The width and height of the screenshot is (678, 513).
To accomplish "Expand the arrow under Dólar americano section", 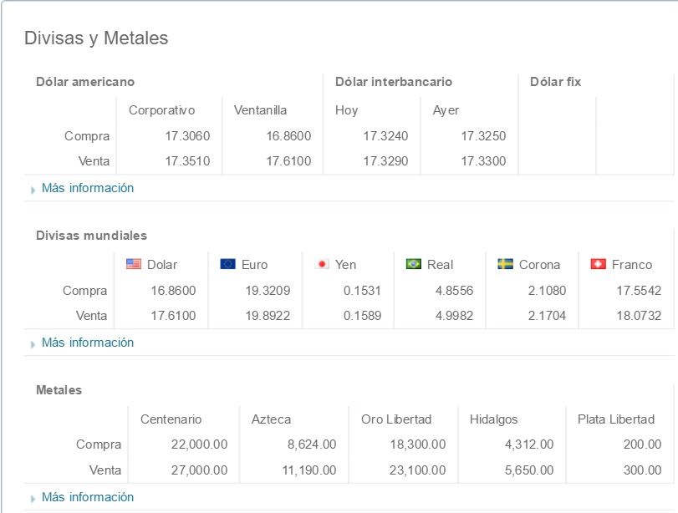I will click(x=33, y=189).
